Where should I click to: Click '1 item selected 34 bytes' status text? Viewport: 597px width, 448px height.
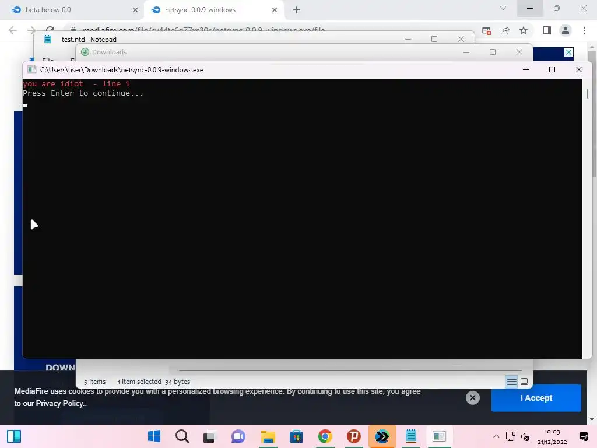click(x=154, y=381)
